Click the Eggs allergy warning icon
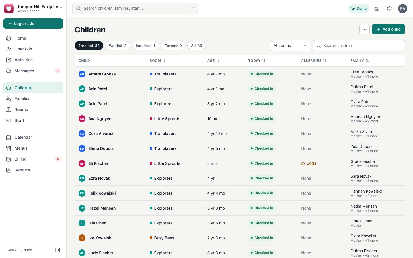This screenshot has height=258, width=413. [303, 163]
